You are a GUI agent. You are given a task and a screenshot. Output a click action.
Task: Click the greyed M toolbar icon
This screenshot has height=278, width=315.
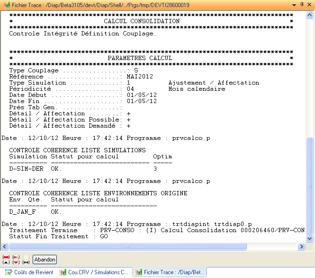[26, 260]
